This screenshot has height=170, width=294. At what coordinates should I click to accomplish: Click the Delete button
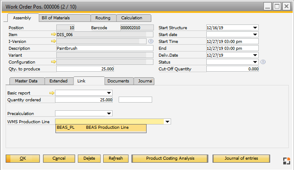pyautogui.click(x=89, y=158)
